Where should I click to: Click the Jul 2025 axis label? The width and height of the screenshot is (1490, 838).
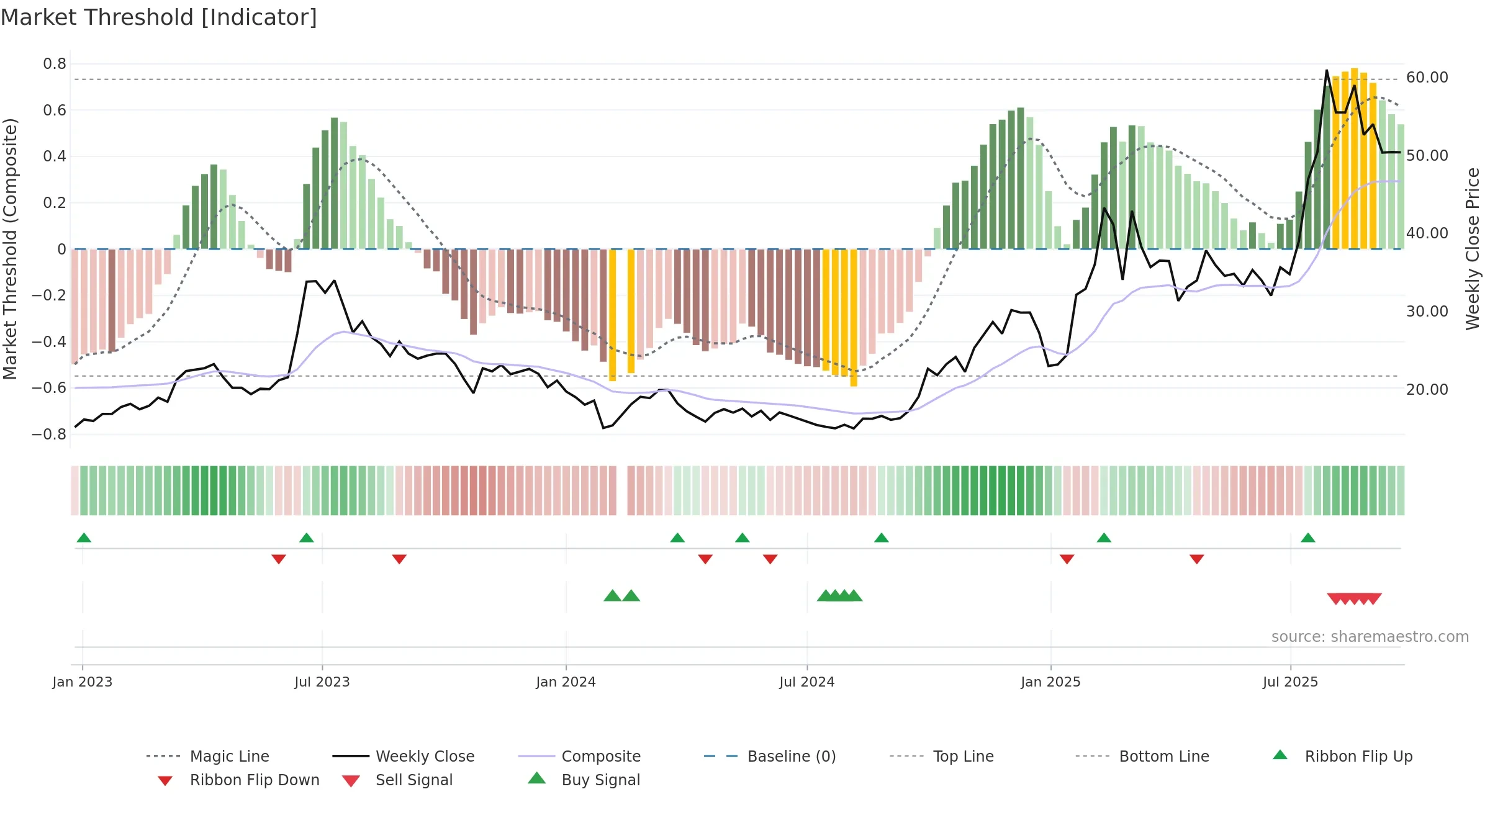click(x=1291, y=682)
